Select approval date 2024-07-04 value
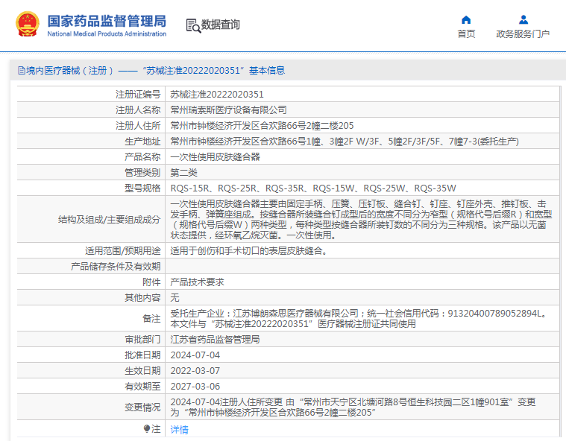The image size is (566, 441). point(195,355)
